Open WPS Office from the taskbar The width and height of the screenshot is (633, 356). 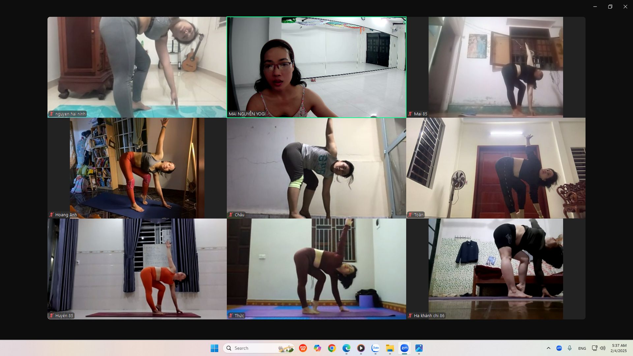coord(303,348)
